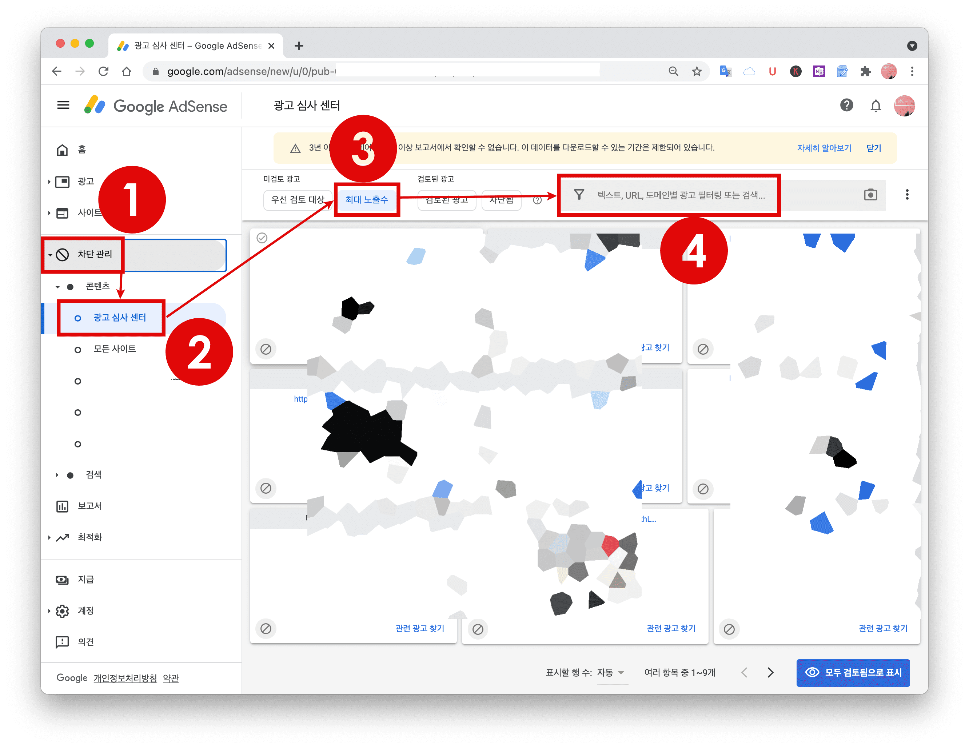Open Google Translate extension icon
Screen dimensions: 969x748
[x=725, y=71]
